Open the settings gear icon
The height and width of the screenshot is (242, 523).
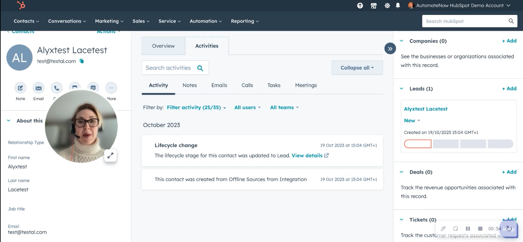click(387, 6)
